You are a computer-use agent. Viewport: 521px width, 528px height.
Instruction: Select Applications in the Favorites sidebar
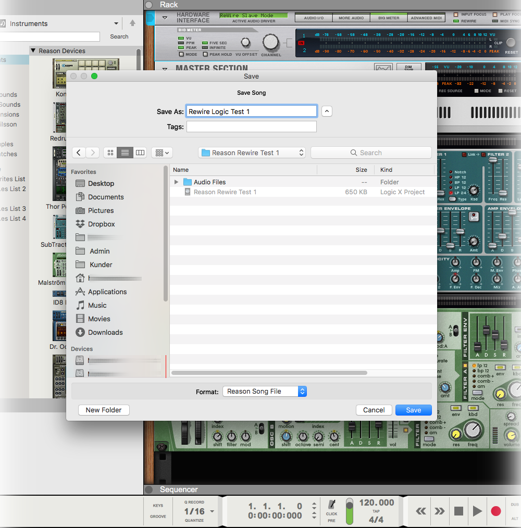(x=107, y=292)
